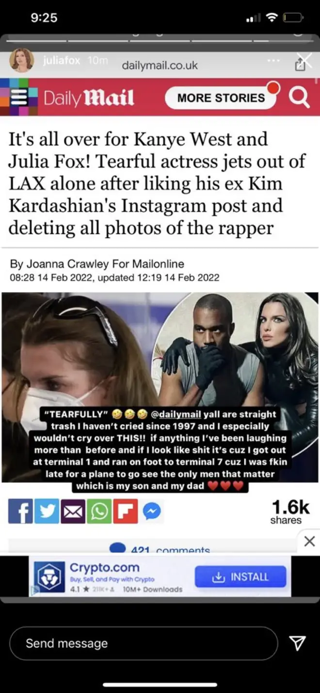Share article via Messenger icon

[152, 511]
